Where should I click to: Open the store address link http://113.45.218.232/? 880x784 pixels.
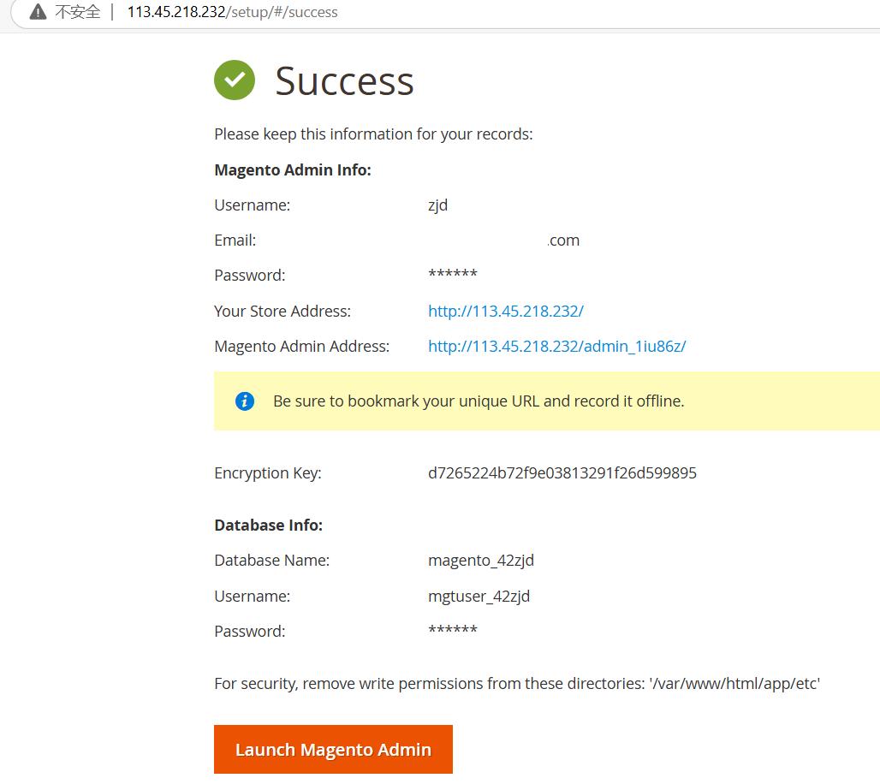(x=506, y=311)
